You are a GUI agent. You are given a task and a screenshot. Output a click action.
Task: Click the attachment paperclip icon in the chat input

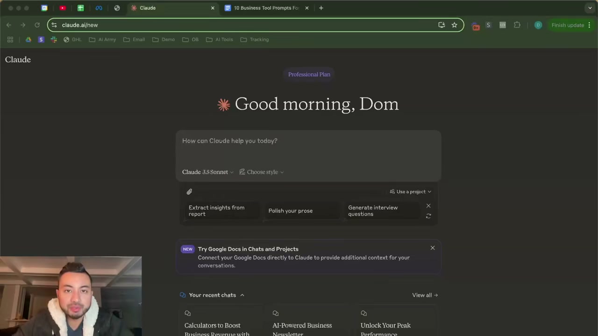(x=189, y=191)
